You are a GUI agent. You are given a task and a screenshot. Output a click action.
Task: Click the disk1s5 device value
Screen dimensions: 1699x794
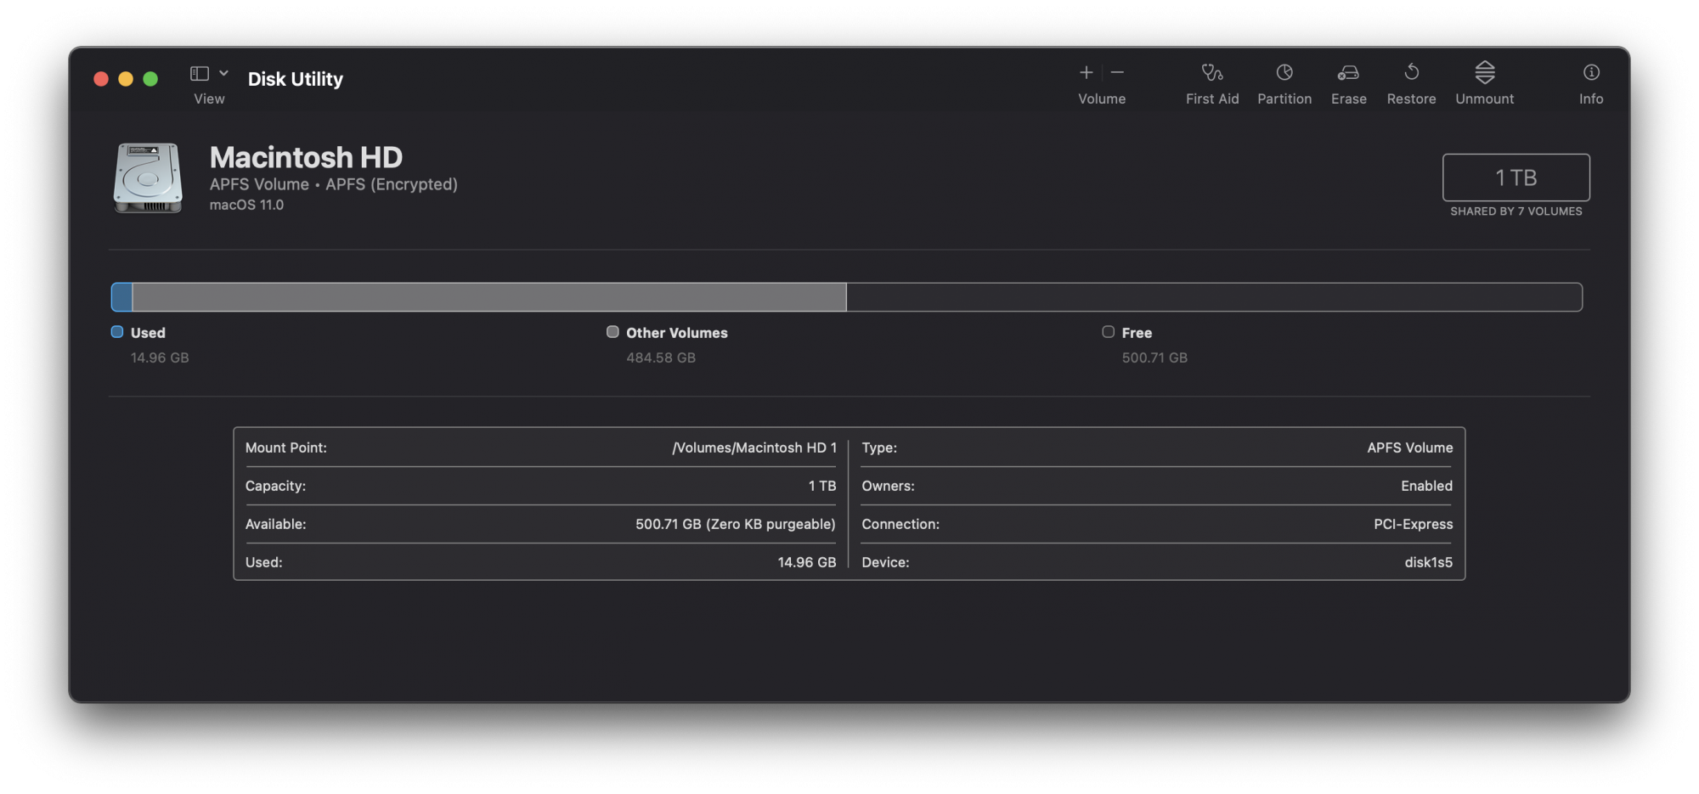[x=1429, y=562]
